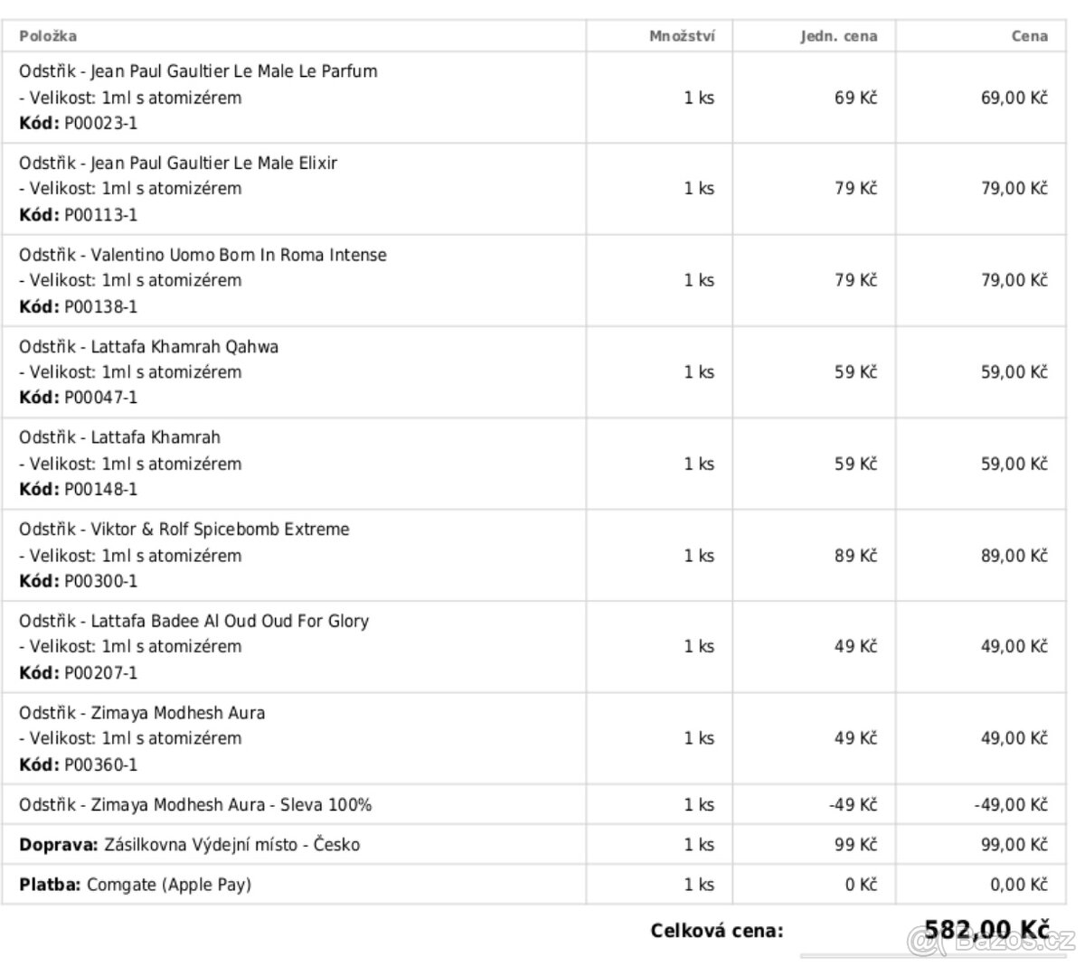
Task: Click the Doprava Zásilkovna shipping row
Action: pos(189,845)
